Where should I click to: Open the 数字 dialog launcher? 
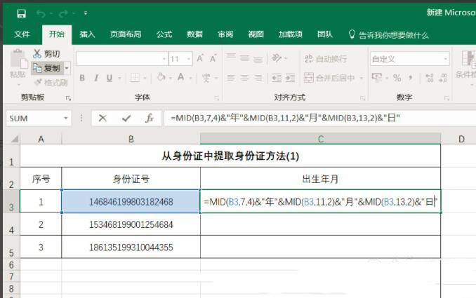click(447, 98)
